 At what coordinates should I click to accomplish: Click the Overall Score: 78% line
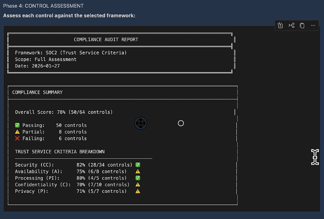[64, 112]
